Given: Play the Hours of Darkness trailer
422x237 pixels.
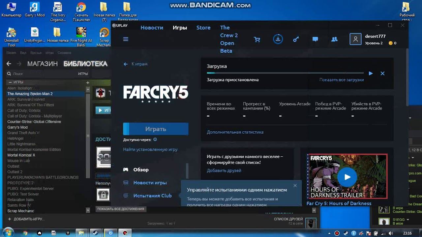Looking at the screenshot, I should pyautogui.click(x=347, y=177).
